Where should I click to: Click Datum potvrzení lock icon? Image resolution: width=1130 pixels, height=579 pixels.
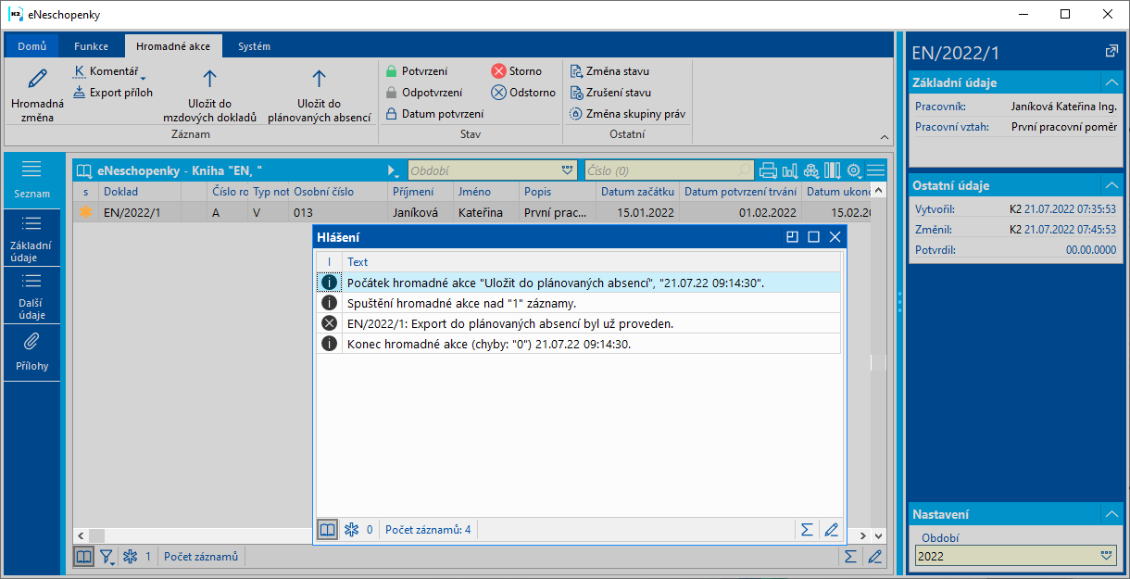[x=391, y=114]
